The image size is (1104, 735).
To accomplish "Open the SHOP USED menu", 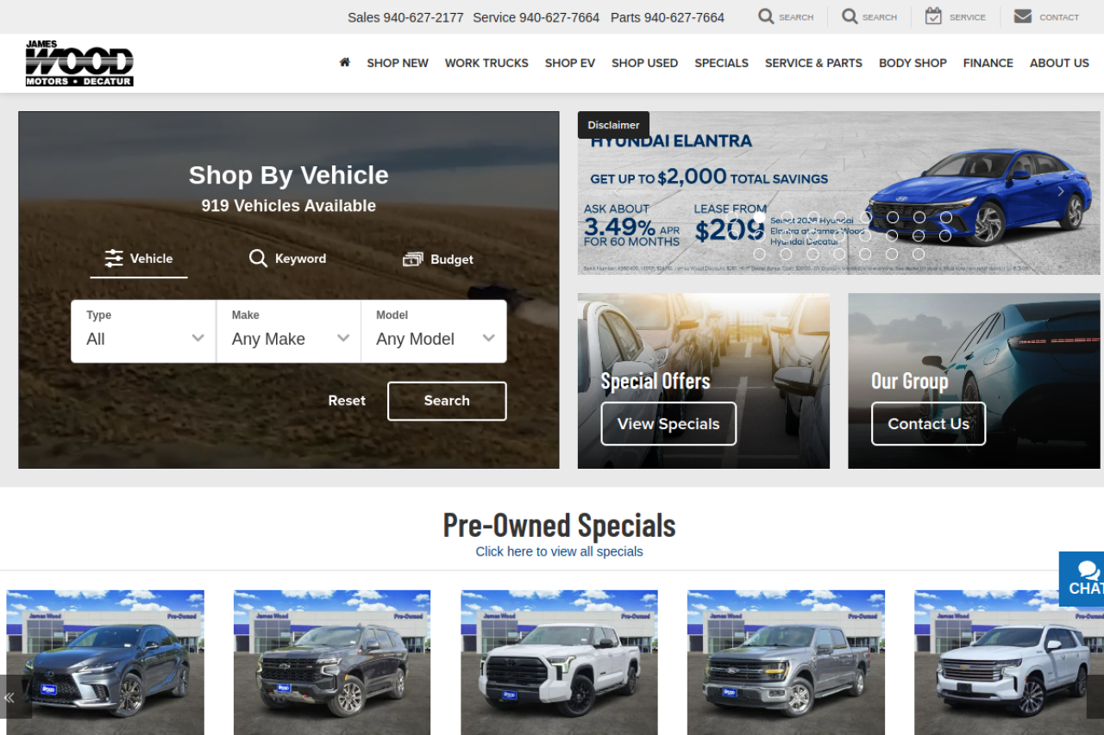I will pyautogui.click(x=645, y=63).
